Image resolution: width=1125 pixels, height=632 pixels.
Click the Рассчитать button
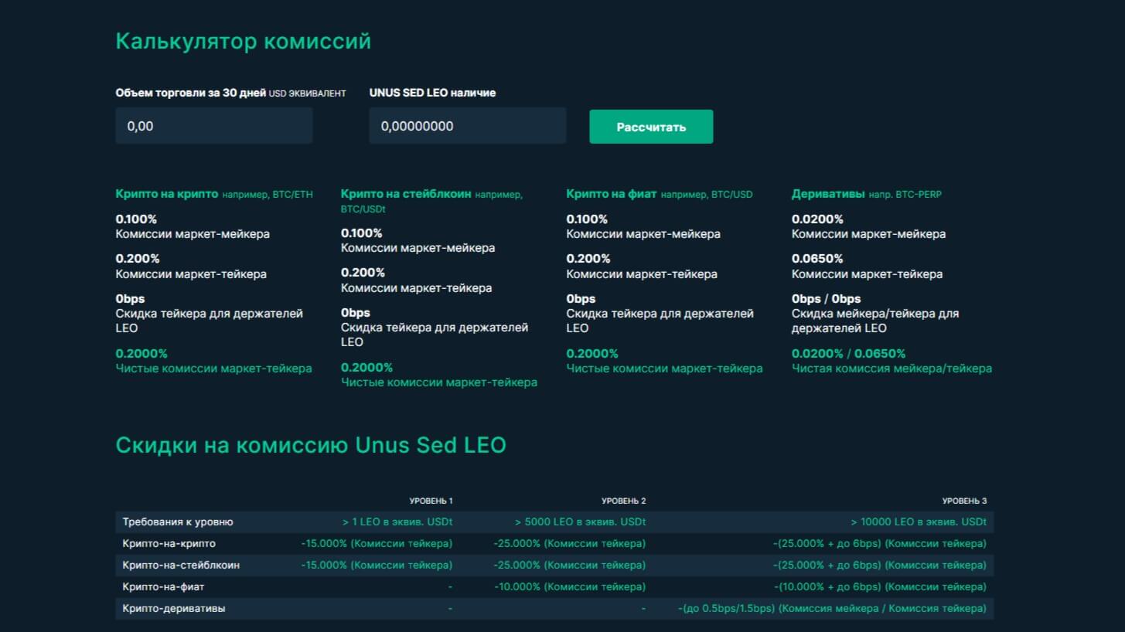pyautogui.click(x=651, y=127)
